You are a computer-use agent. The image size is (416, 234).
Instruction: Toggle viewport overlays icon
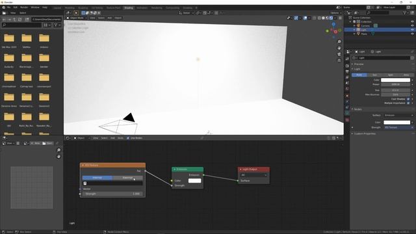[305, 18]
